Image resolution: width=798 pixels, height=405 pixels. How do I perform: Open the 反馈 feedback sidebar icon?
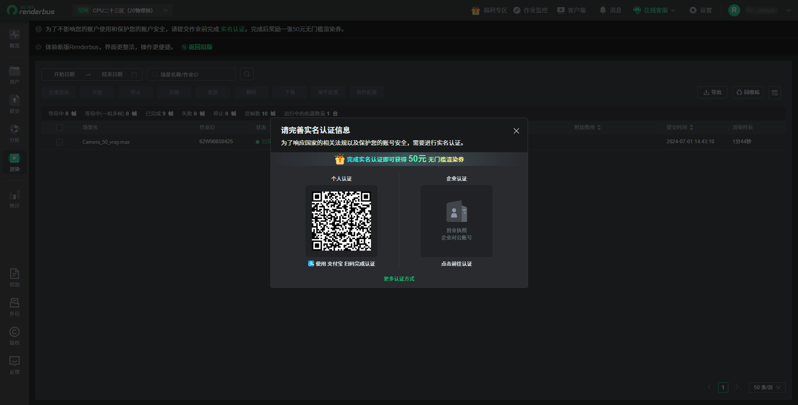click(15, 365)
